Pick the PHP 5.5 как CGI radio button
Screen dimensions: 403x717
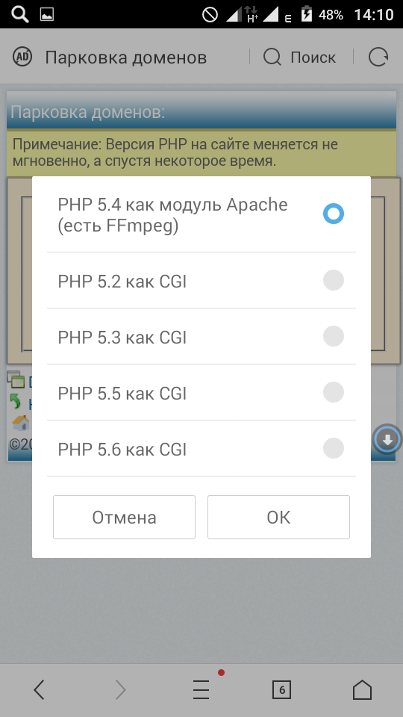[334, 392]
